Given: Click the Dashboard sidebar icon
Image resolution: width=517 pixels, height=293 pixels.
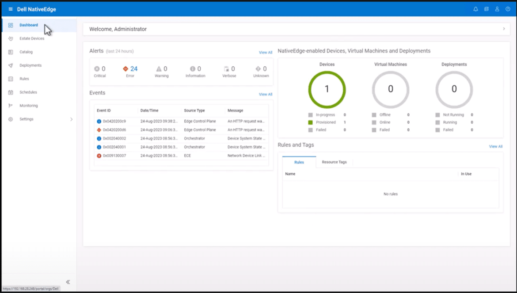Looking at the screenshot, I should tap(11, 25).
